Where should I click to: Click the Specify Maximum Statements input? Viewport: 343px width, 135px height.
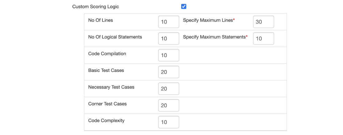click(263, 39)
